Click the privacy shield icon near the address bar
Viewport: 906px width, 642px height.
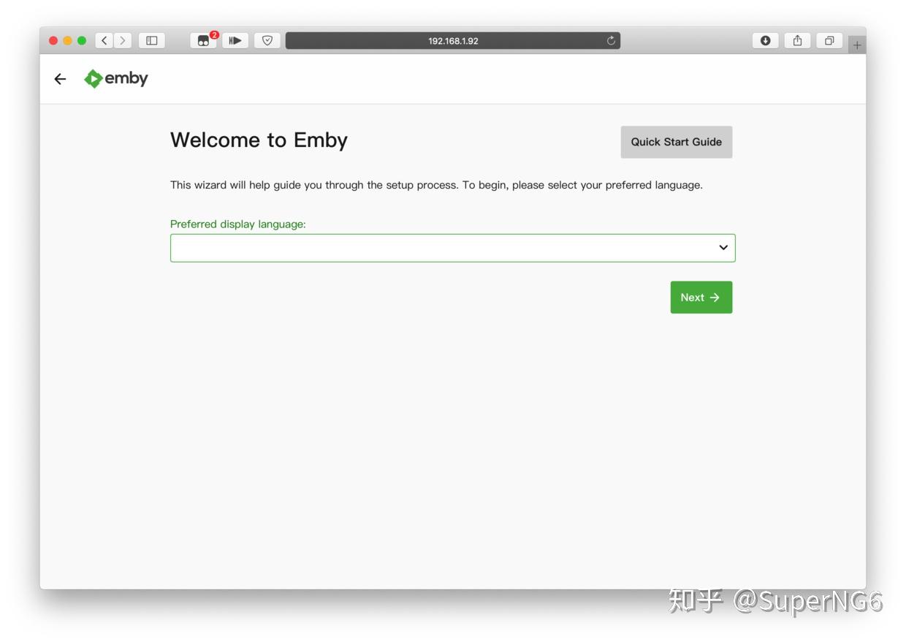(267, 41)
